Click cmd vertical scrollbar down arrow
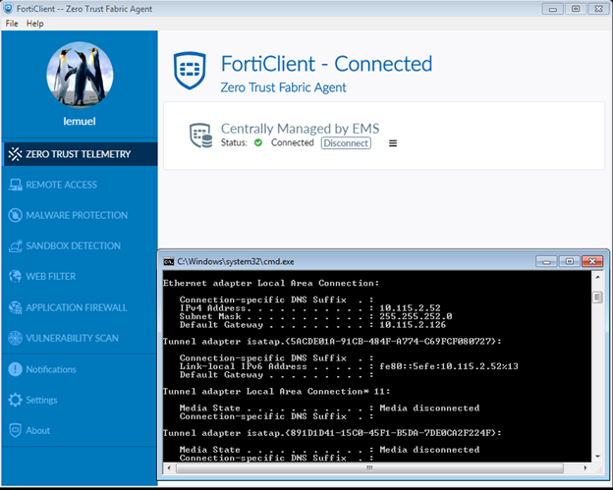This screenshot has height=490, width=613. (597, 456)
